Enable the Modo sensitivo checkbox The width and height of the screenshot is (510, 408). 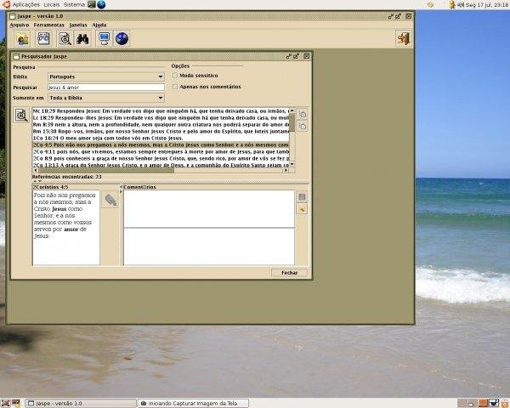(x=175, y=76)
